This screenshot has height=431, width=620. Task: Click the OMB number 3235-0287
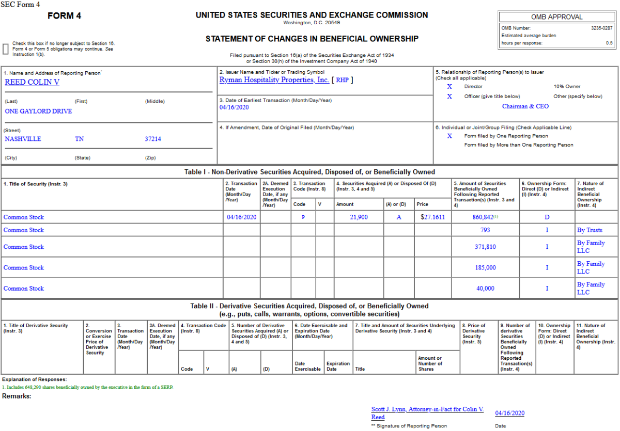[x=602, y=28]
